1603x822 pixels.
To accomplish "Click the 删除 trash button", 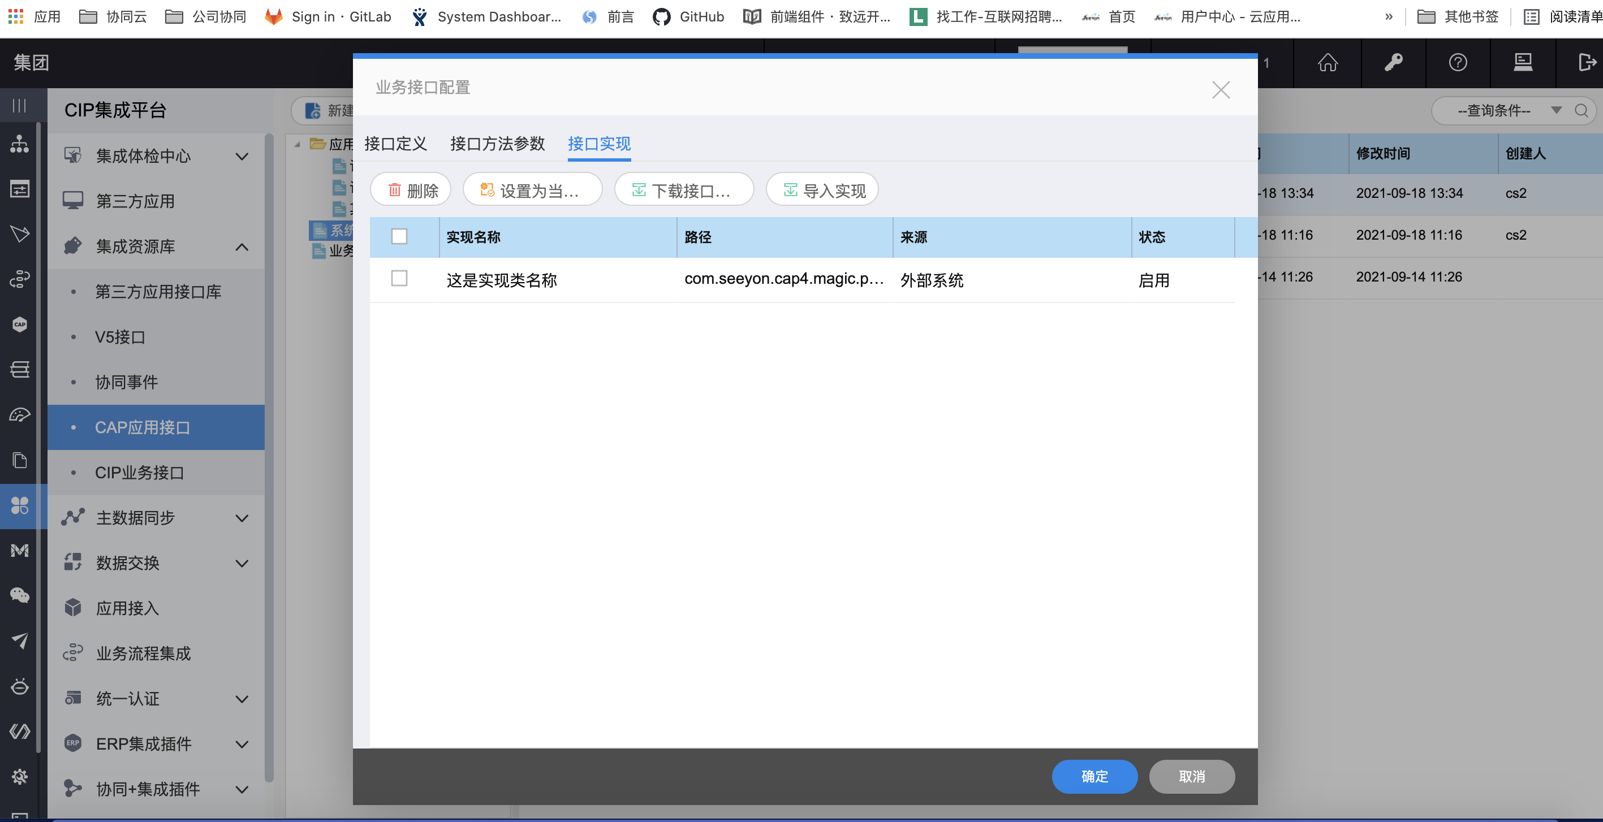I will pyautogui.click(x=411, y=191).
